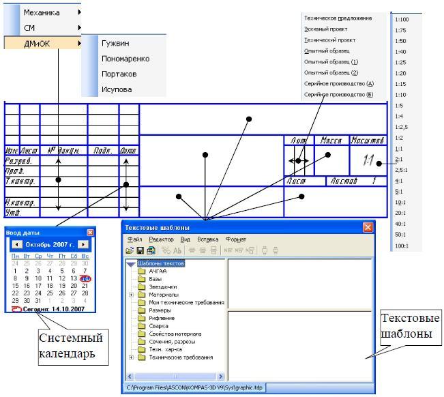
Task: Click the last grayed icon on the toolbar
Action: (276, 250)
